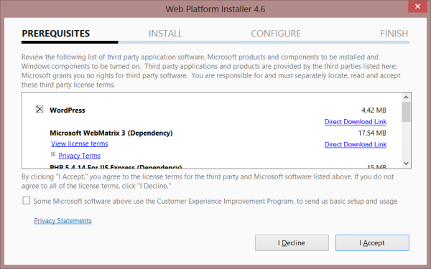
Task: Select the CONFIGURE step tab
Action: point(276,34)
